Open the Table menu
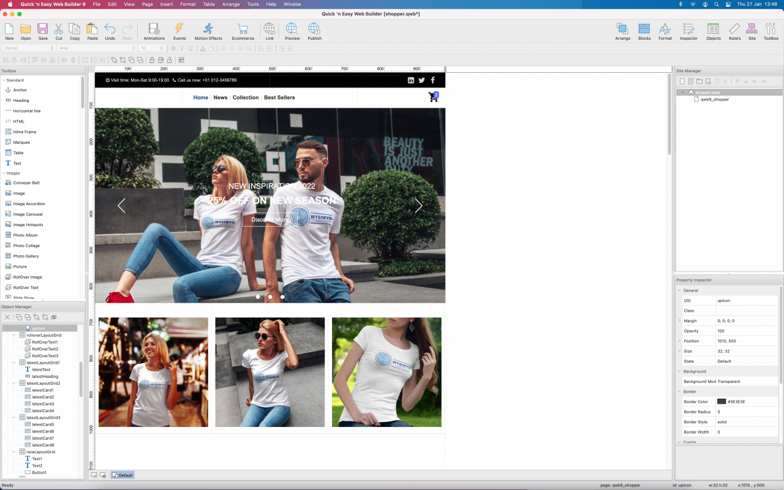784x490 pixels. pyautogui.click(x=209, y=4)
